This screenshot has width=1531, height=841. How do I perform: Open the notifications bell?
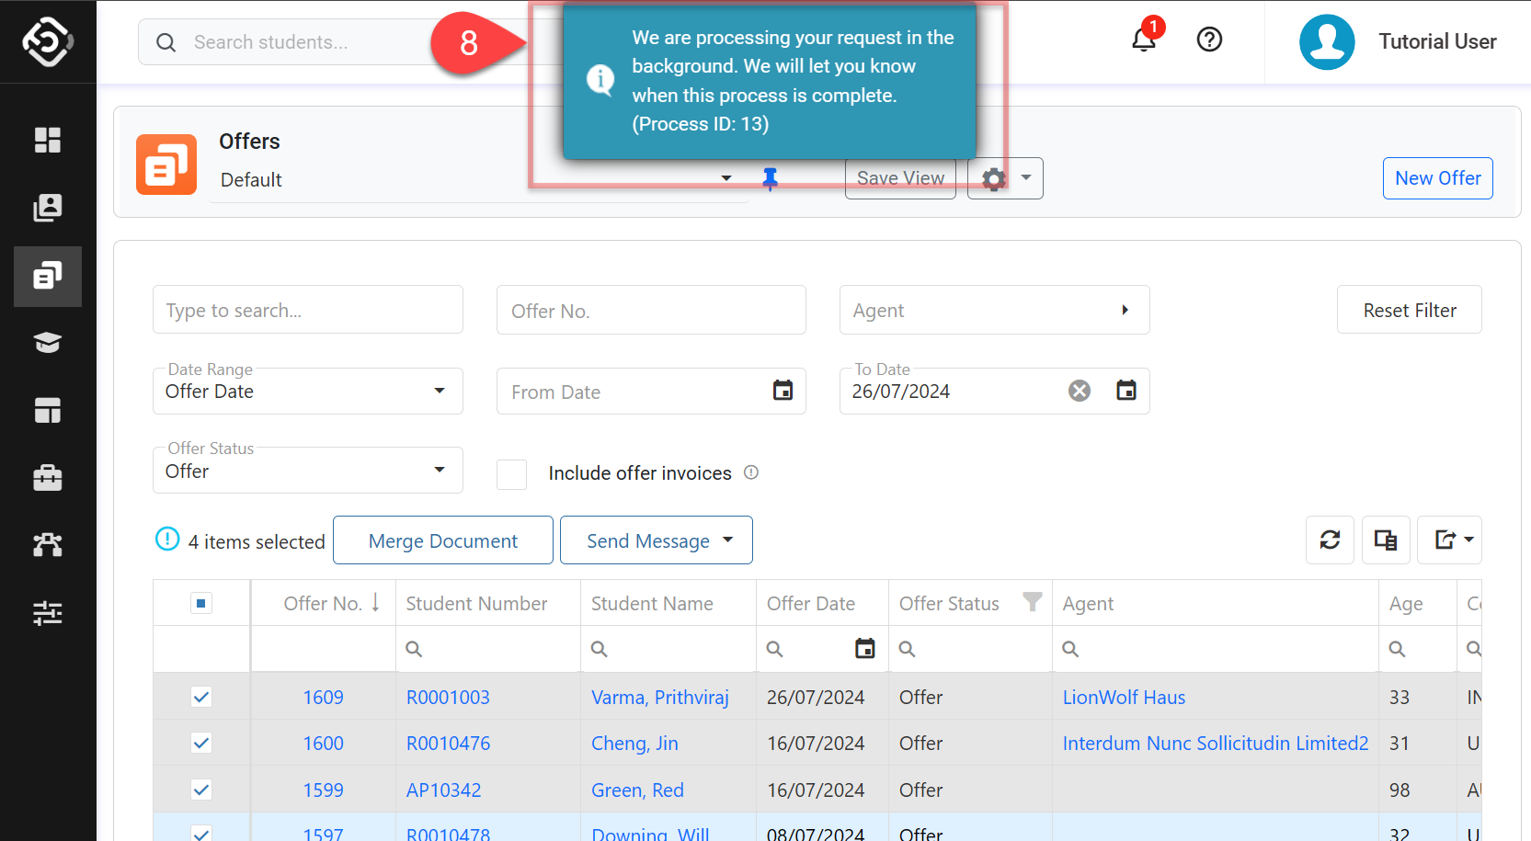[x=1144, y=40]
